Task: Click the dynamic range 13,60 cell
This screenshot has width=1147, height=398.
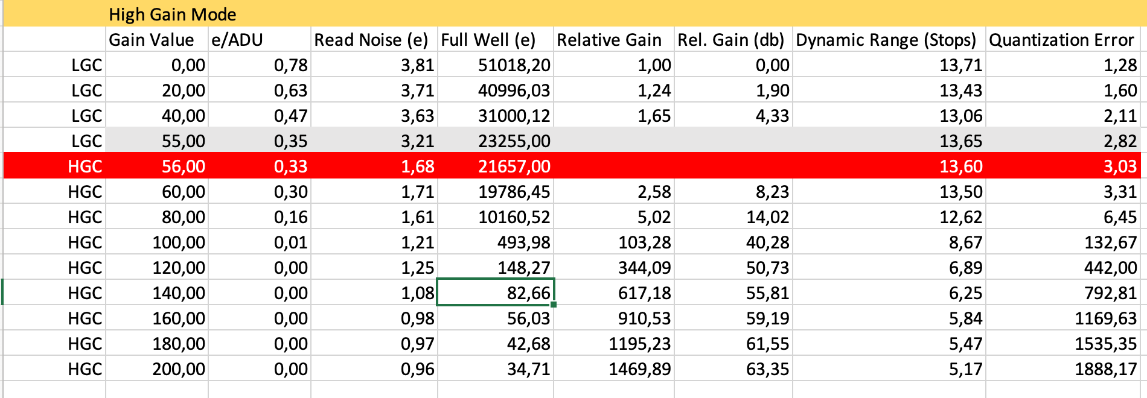Action: point(889,166)
